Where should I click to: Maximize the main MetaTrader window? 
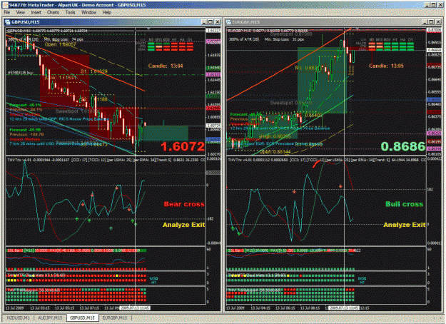tap(433, 5)
